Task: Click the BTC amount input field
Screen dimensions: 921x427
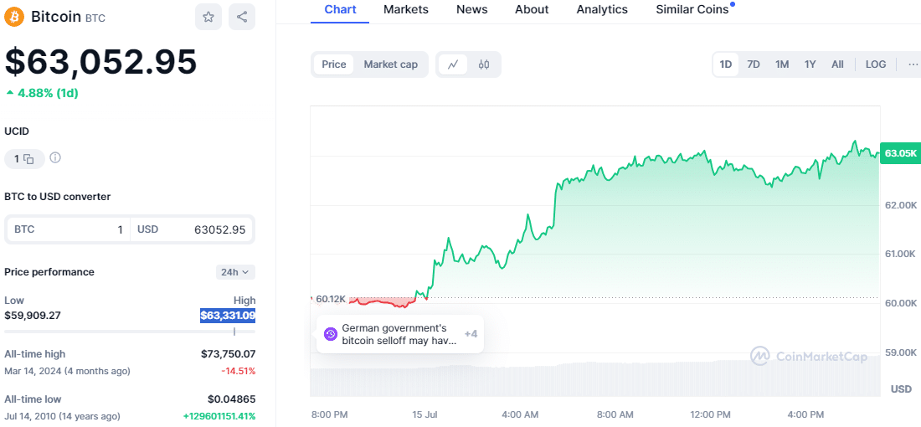Action: click(x=68, y=229)
